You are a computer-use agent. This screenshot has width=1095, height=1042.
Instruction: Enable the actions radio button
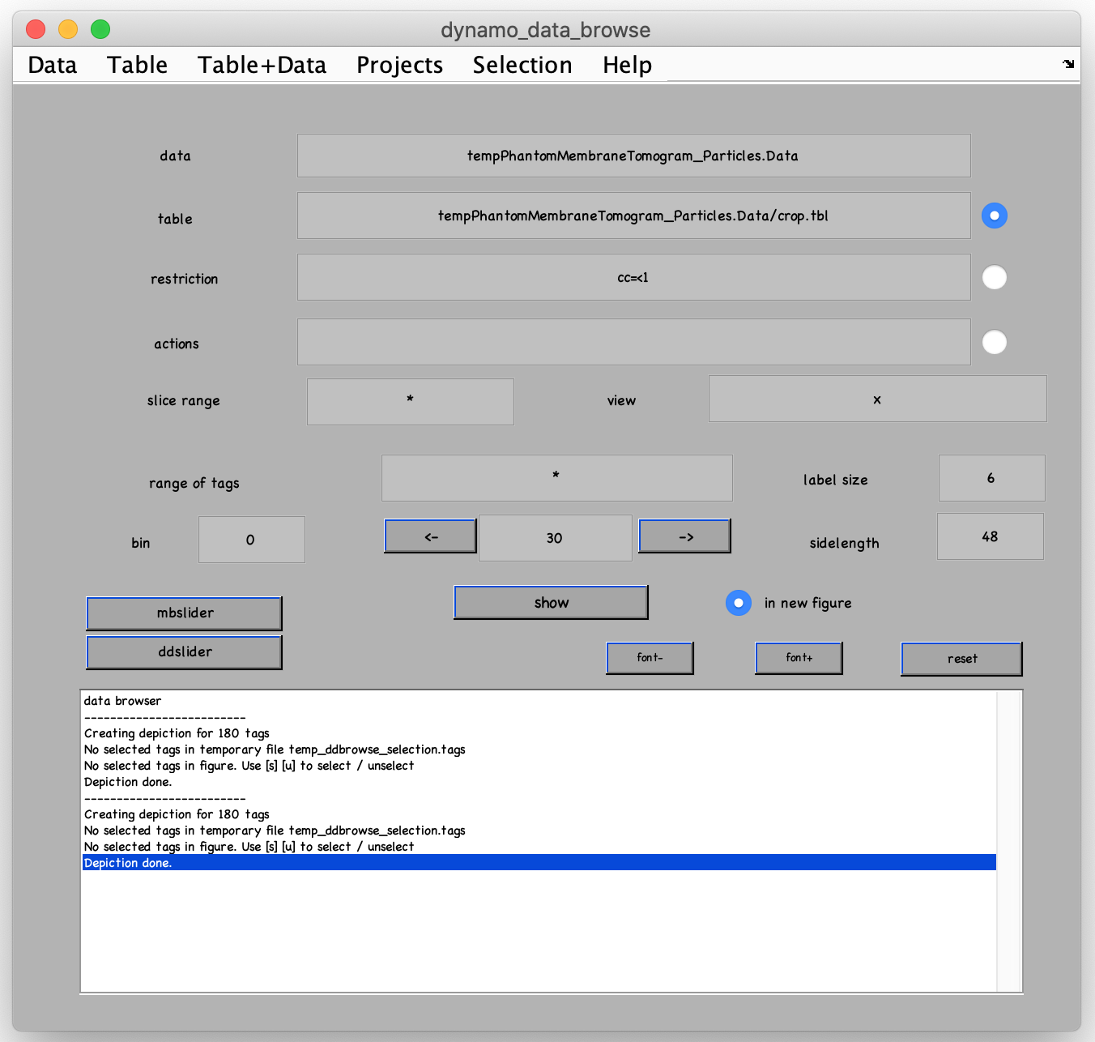coord(994,342)
